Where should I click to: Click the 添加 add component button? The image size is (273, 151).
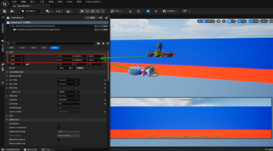[x=91, y=18]
